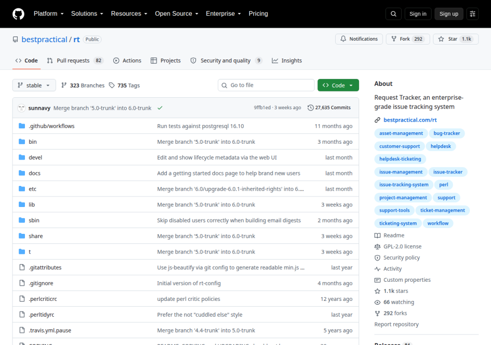This screenshot has width=491, height=345.
Task: Open the rt repository name link
Action: (77, 39)
